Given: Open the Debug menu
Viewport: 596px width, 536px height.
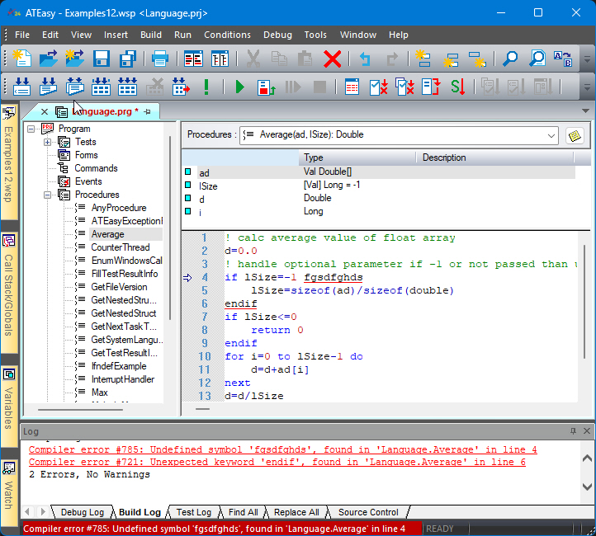Looking at the screenshot, I should click(x=277, y=35).
